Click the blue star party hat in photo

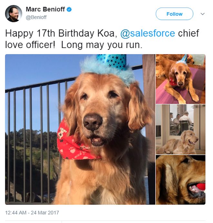tap(111, 61)
